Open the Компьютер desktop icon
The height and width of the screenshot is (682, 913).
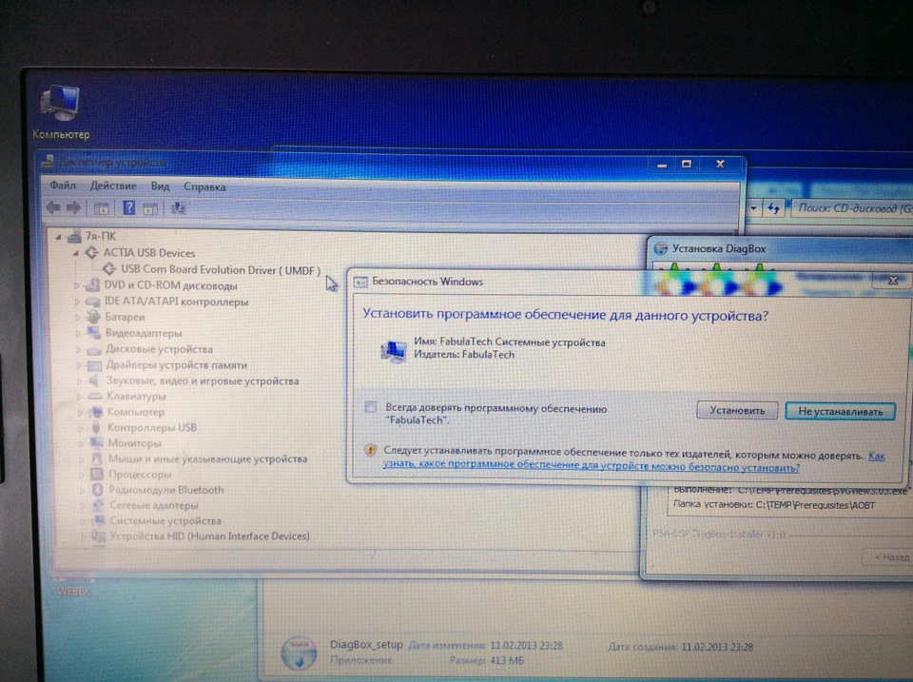[61, 112]
